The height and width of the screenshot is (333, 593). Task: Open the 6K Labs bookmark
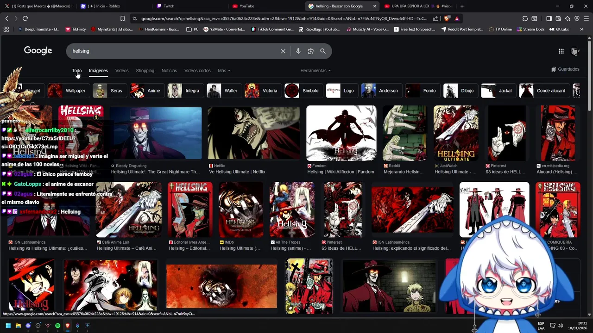(559, 29)
